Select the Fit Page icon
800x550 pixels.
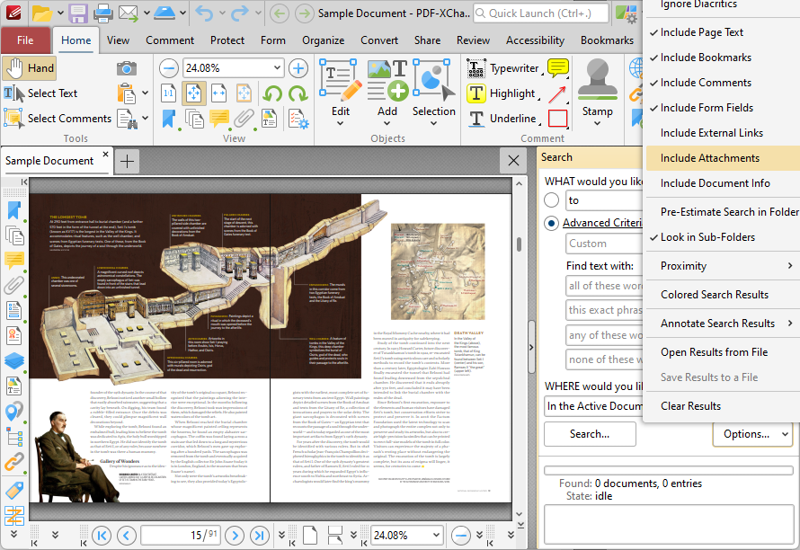point(194,93)
